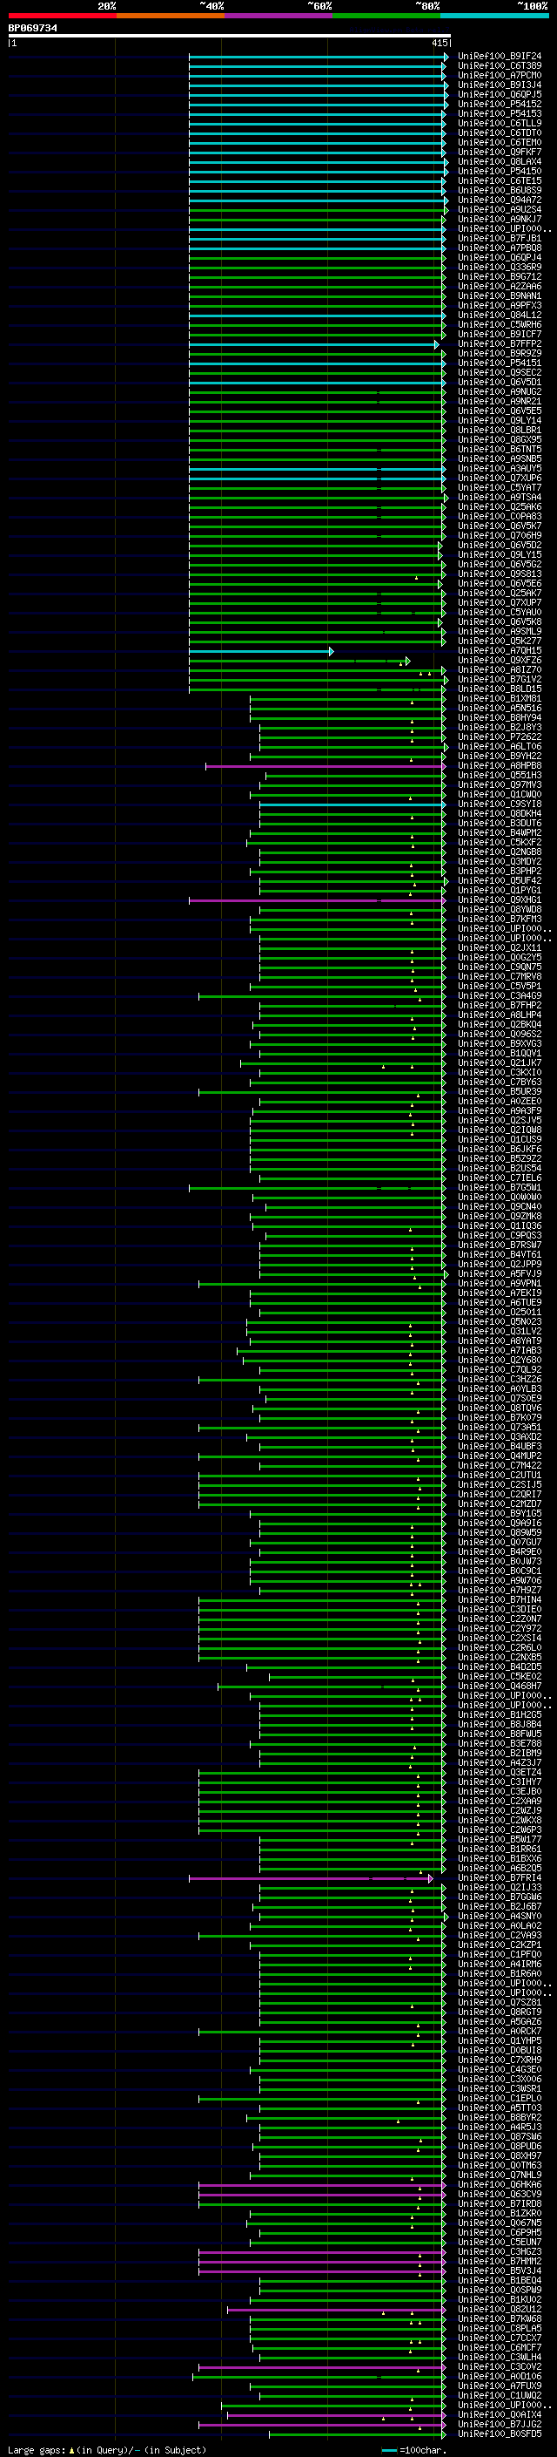Click the UniRef100_Q6HKA6 label
Image resolution: width=557 pixels, height=2457 pixels.
click(x=499, y=2184)
